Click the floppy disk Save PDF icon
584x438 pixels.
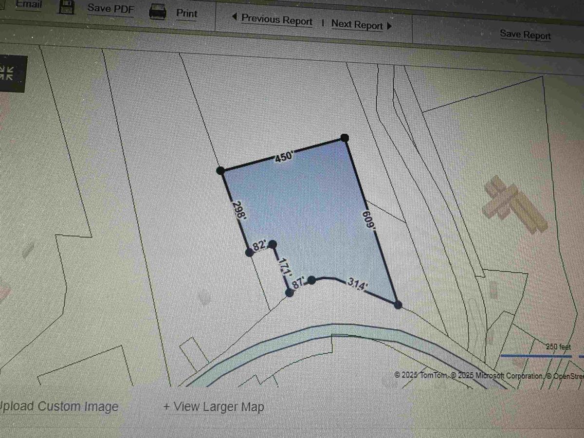click(66, 7)
